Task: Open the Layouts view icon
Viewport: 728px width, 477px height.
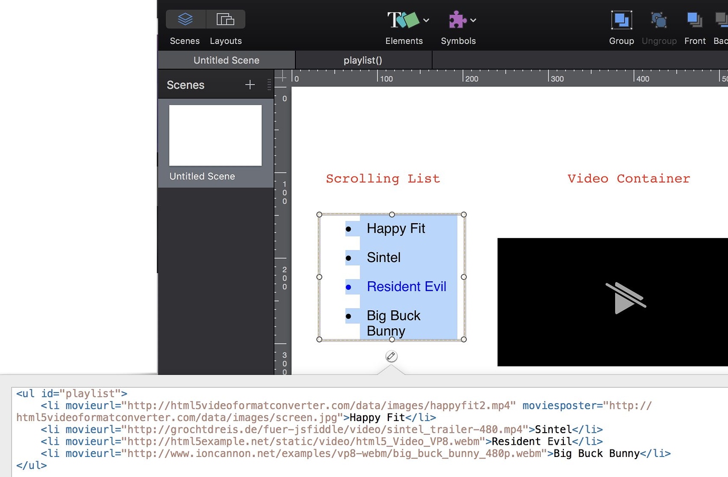Action: tap(226, 19)
